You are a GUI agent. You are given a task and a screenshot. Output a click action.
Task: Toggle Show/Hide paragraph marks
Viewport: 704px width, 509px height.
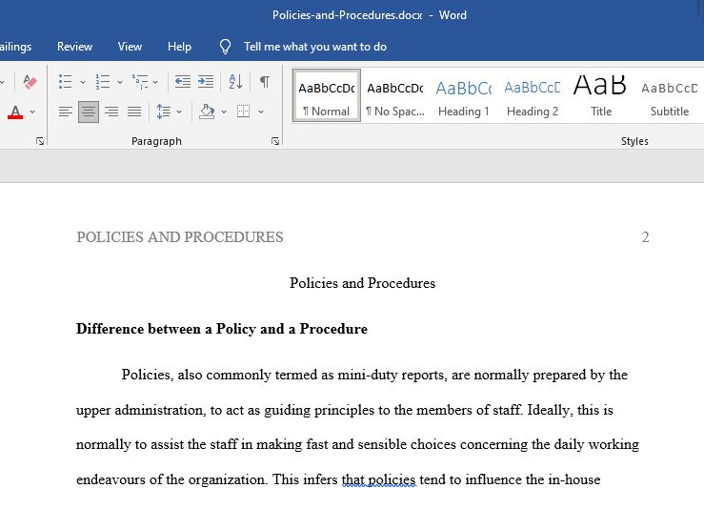pos(265,82)
